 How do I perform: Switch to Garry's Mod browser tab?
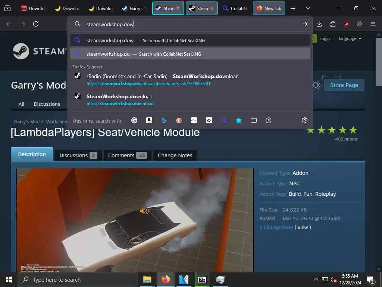point(134,8)
